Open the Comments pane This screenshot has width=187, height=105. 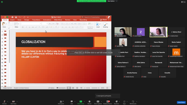(x=61, y=88)
